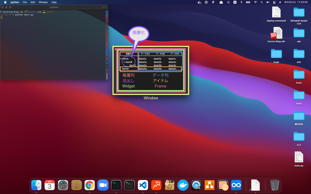Click the data1c cell

pos(172,59)
